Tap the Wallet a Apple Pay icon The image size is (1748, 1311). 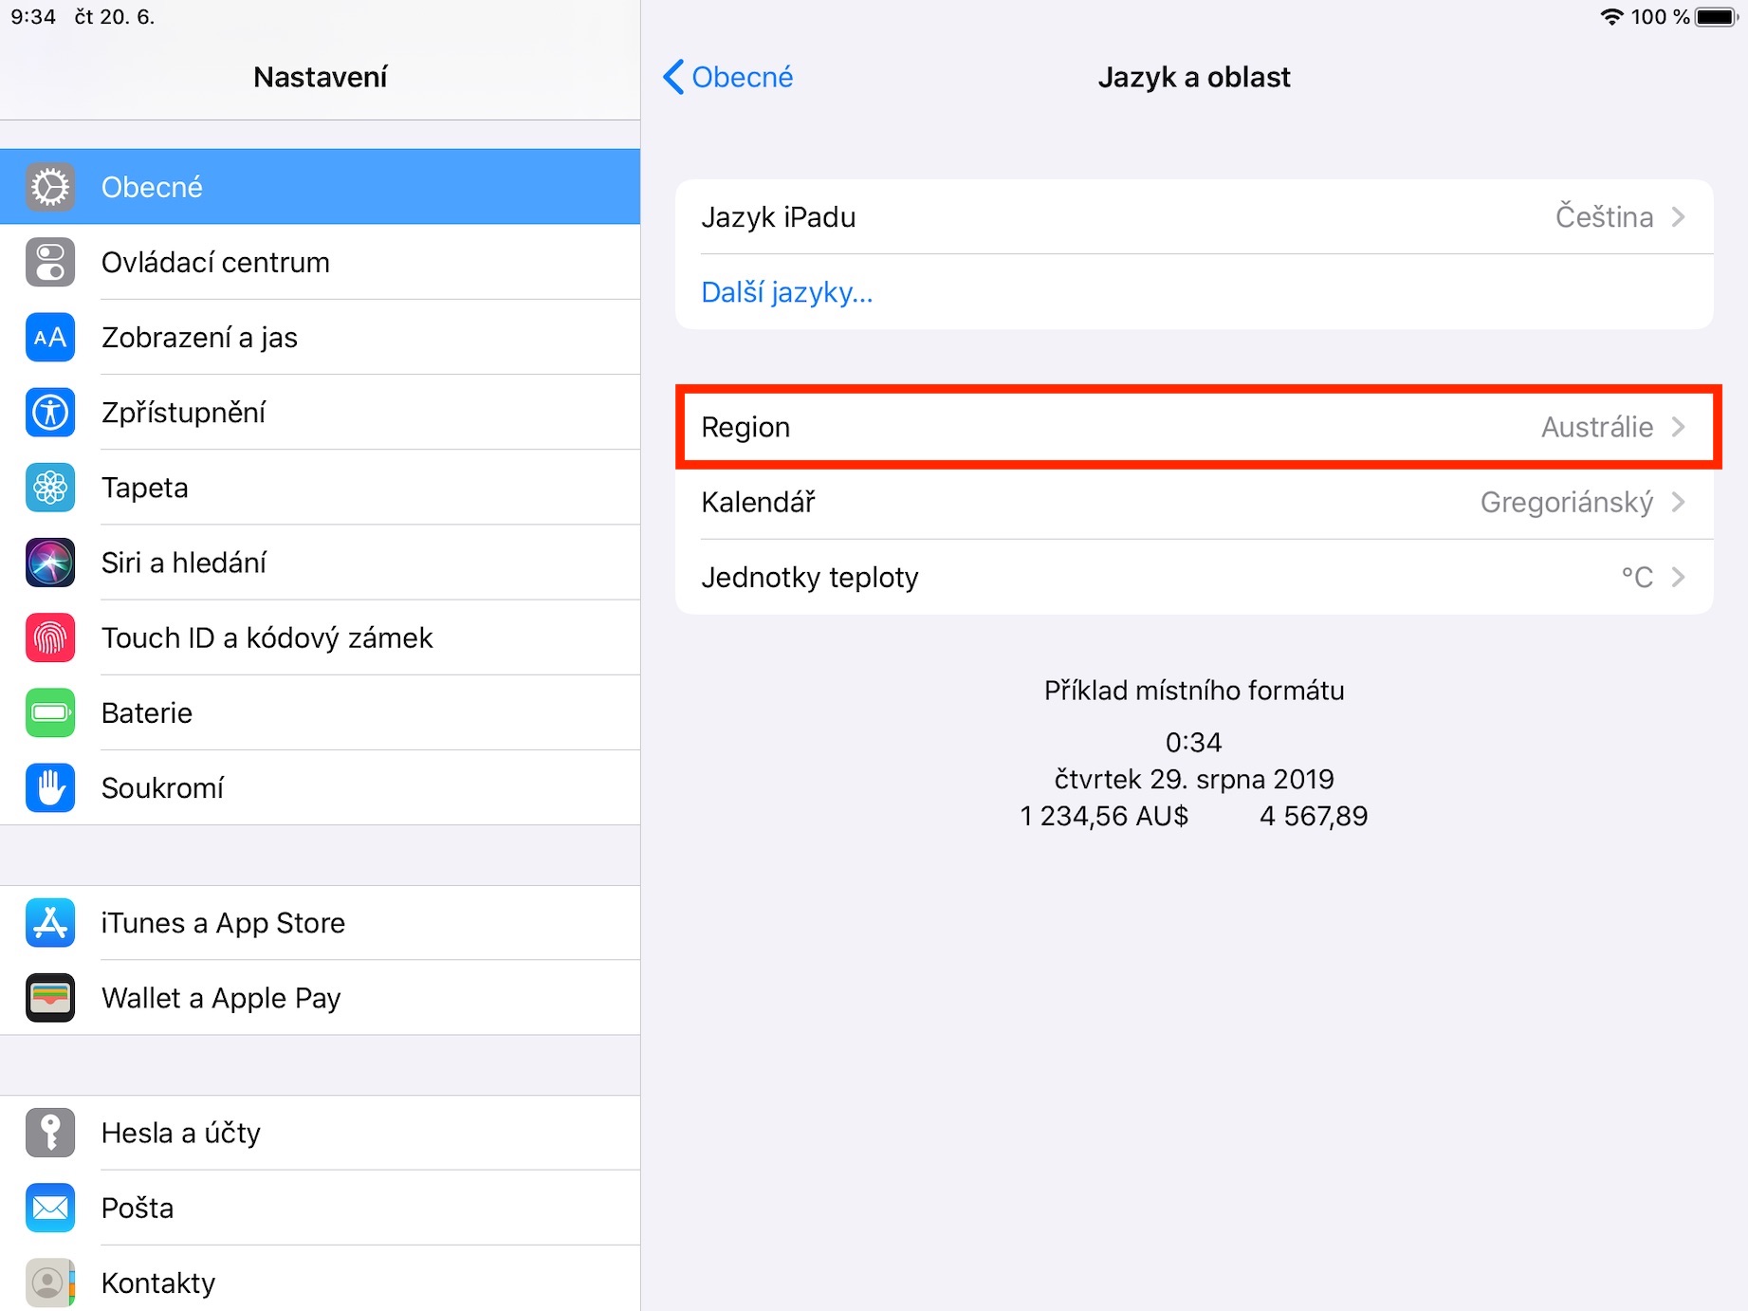[x=50, y=998]
